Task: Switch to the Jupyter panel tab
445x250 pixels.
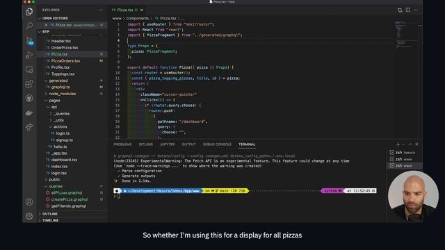Action: click(168, 144)
